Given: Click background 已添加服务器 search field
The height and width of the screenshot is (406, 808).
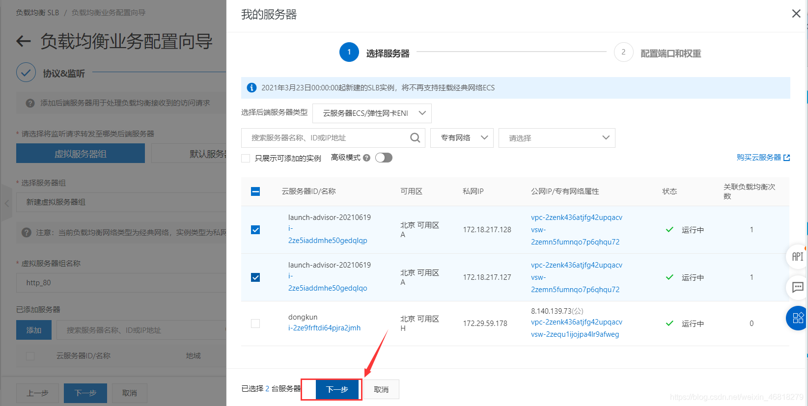Looking at the screenshot, I should tap(141, 330).
